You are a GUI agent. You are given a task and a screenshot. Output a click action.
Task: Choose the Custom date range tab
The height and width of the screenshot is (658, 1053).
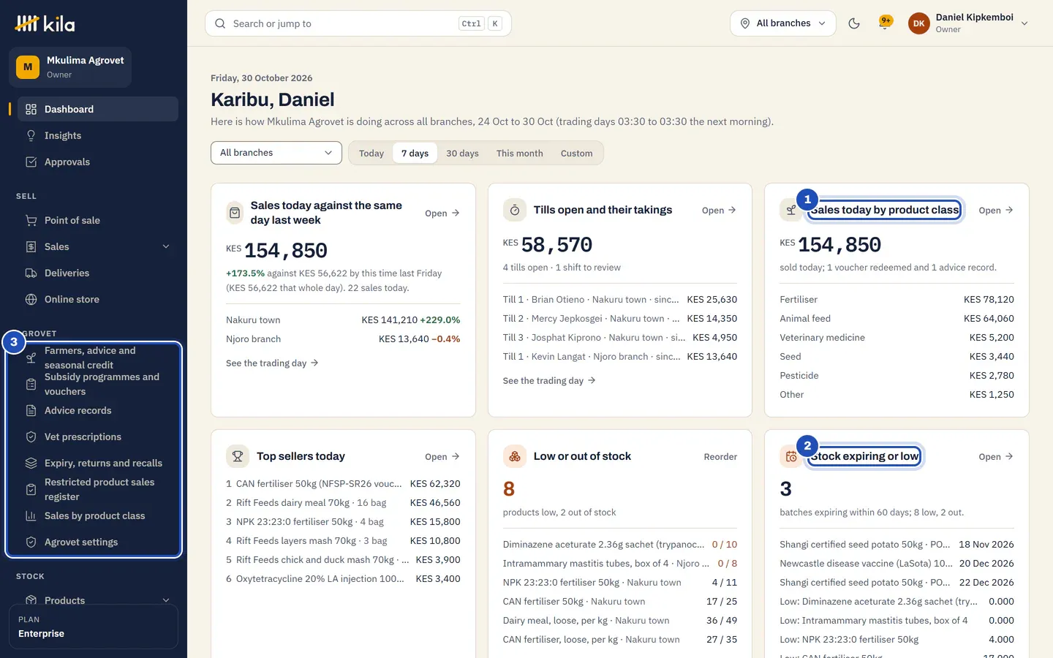click(577, 153)
